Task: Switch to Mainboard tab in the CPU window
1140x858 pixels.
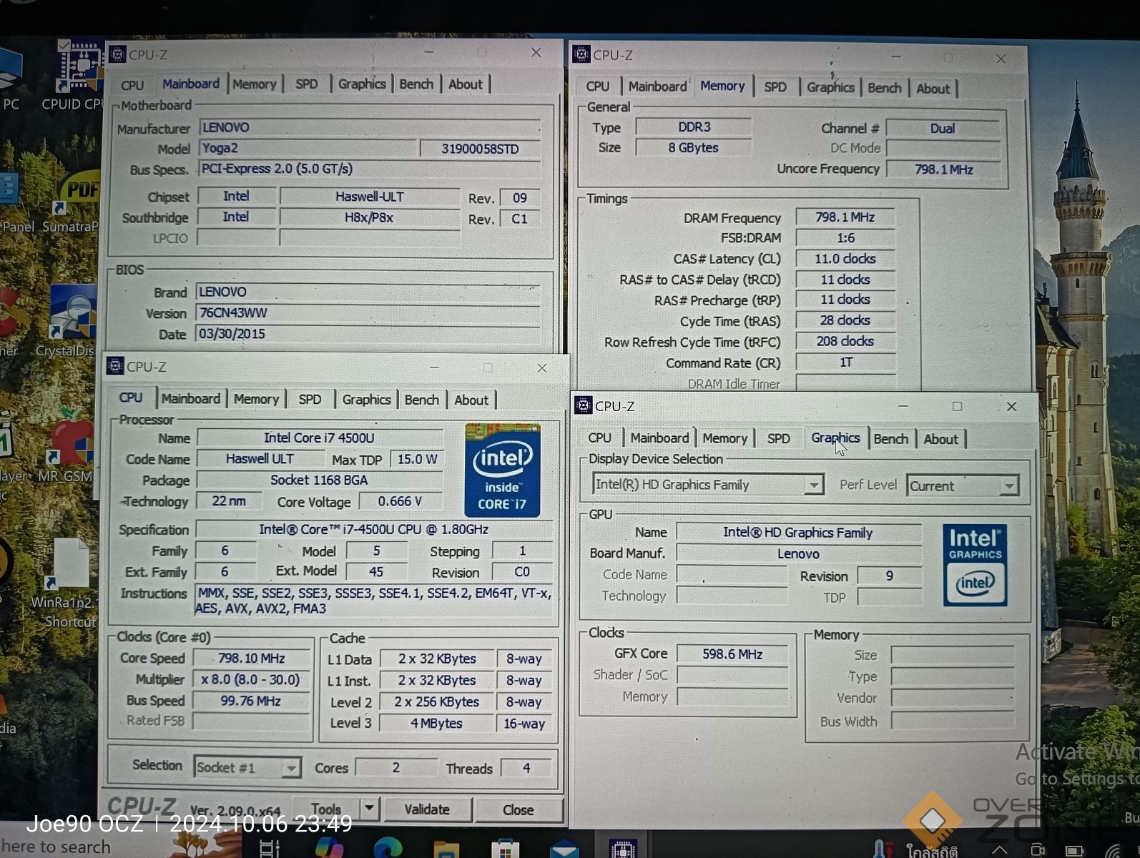Action: coord(190,399)
